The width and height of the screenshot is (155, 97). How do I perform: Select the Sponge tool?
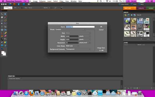click(2, 49)
